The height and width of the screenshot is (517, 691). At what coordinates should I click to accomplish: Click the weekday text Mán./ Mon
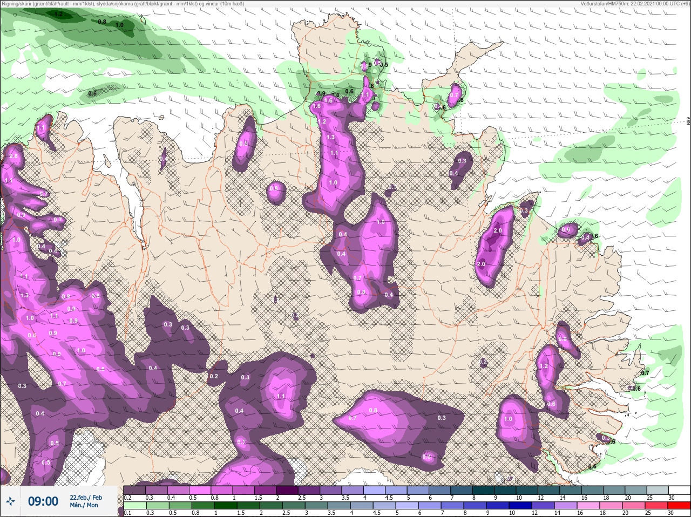(x=84, y=505)
